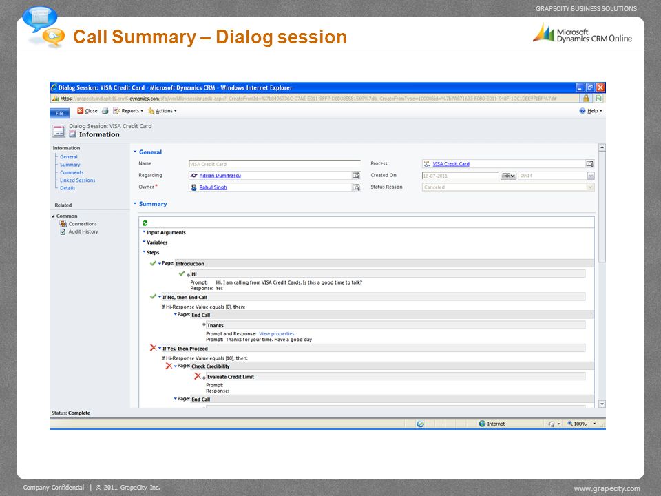This screenshot has width=661, height=496.
Task: Click red X beside Page Check Credibility
Action: (169, 366)
